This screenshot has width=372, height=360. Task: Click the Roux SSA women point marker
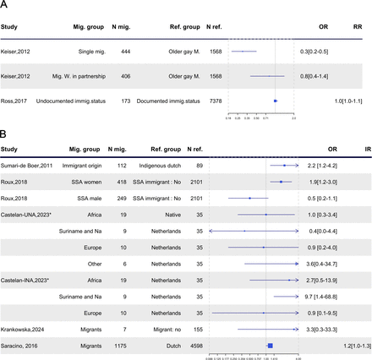[281, 182]
